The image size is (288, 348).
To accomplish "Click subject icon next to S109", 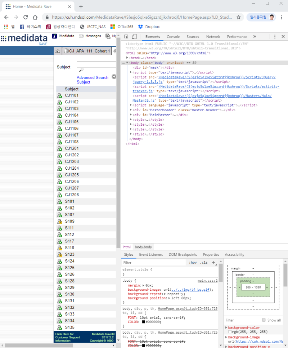I will (x=59, y=221).
